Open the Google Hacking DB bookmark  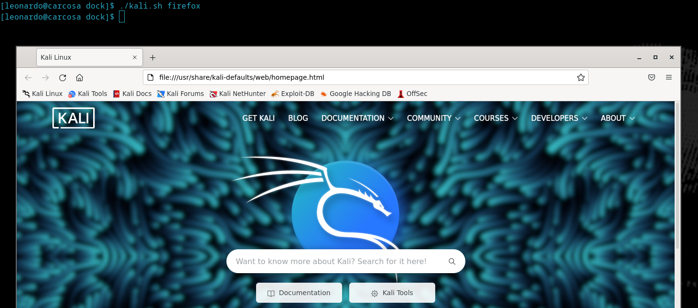[x=355, y=94]
